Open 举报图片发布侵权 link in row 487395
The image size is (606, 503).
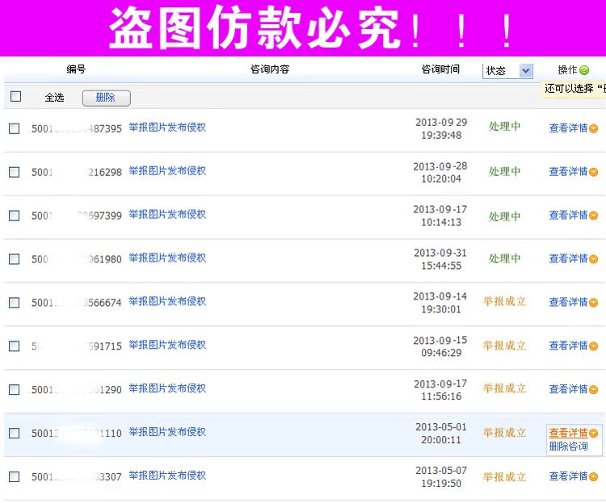(167, 127)
